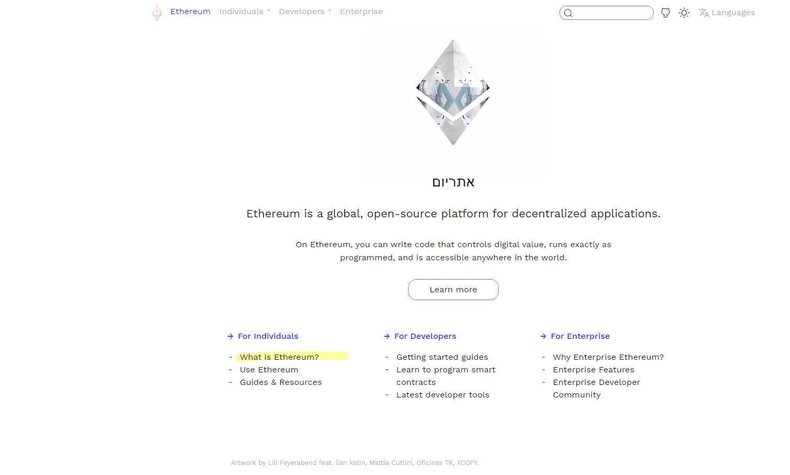
Task: Expand the Individuals dropdown menu
Action: click(245, 12)
